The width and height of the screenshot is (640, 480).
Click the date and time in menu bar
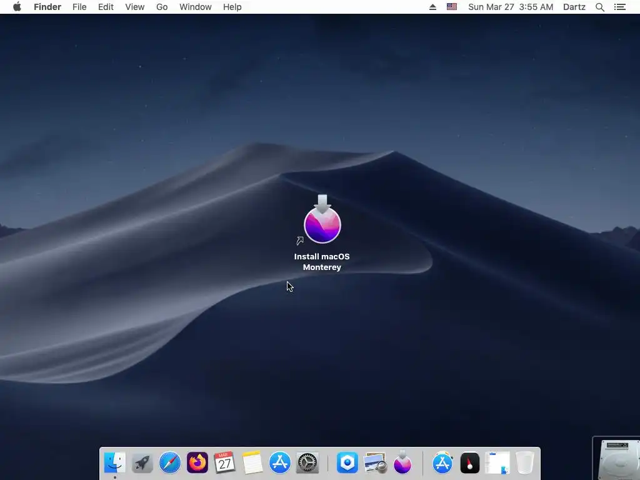click(511, 7)
